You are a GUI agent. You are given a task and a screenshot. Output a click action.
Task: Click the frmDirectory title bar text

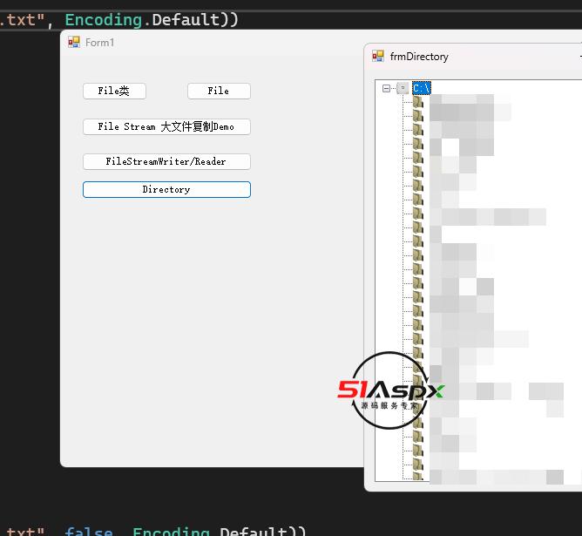(x=419, y=57)
